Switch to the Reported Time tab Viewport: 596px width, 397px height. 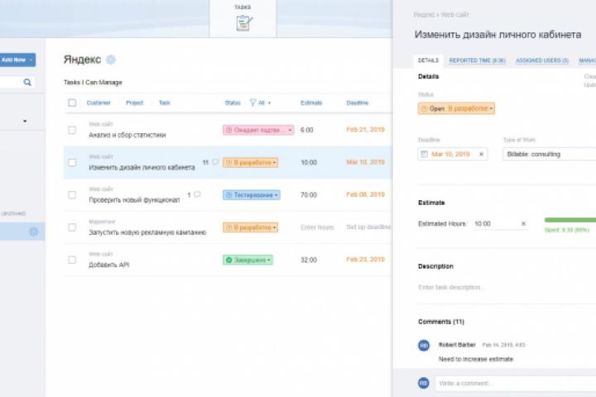tap(477, 60)
